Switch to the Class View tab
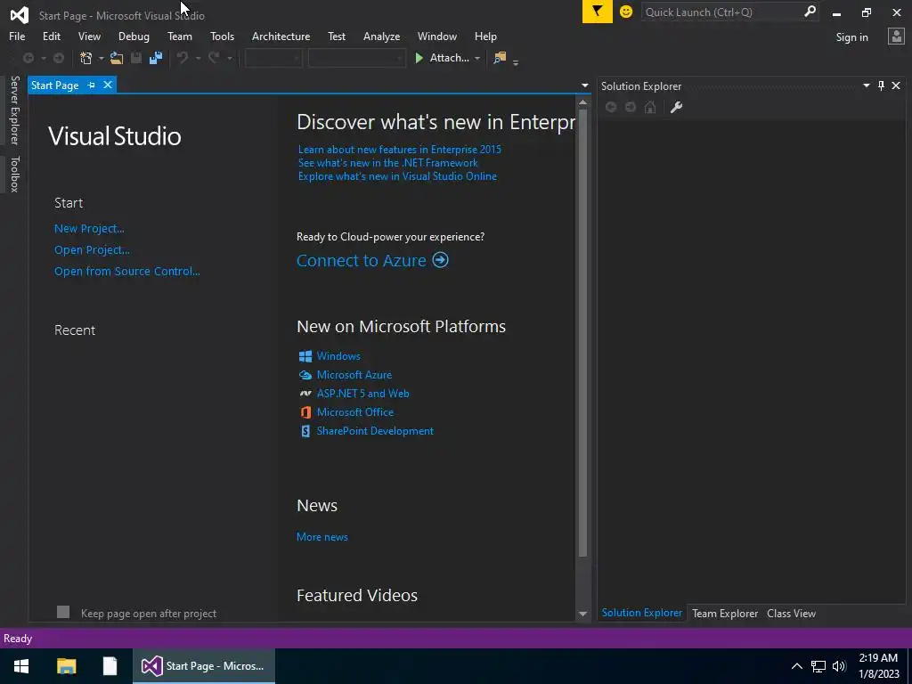 click(791, 613)
